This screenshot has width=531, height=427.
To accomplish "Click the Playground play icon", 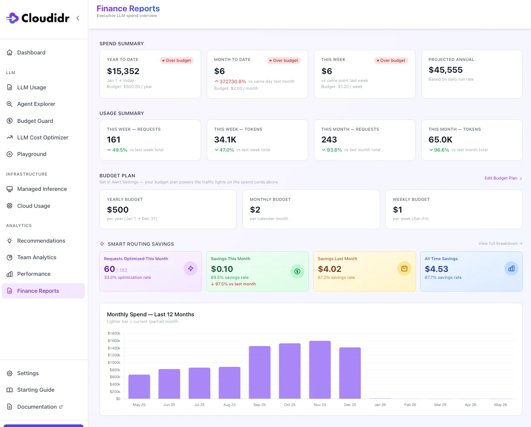I will (10, 154).
